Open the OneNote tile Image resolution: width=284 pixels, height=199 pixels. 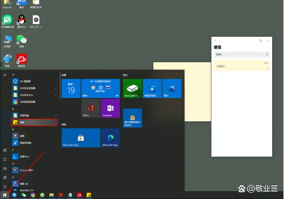(110, 108)
